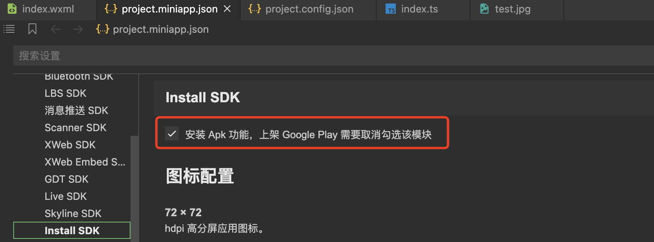The height and width of the screenshot is (242, 654).
Task: Click the search settings input field
Action: 332,56
